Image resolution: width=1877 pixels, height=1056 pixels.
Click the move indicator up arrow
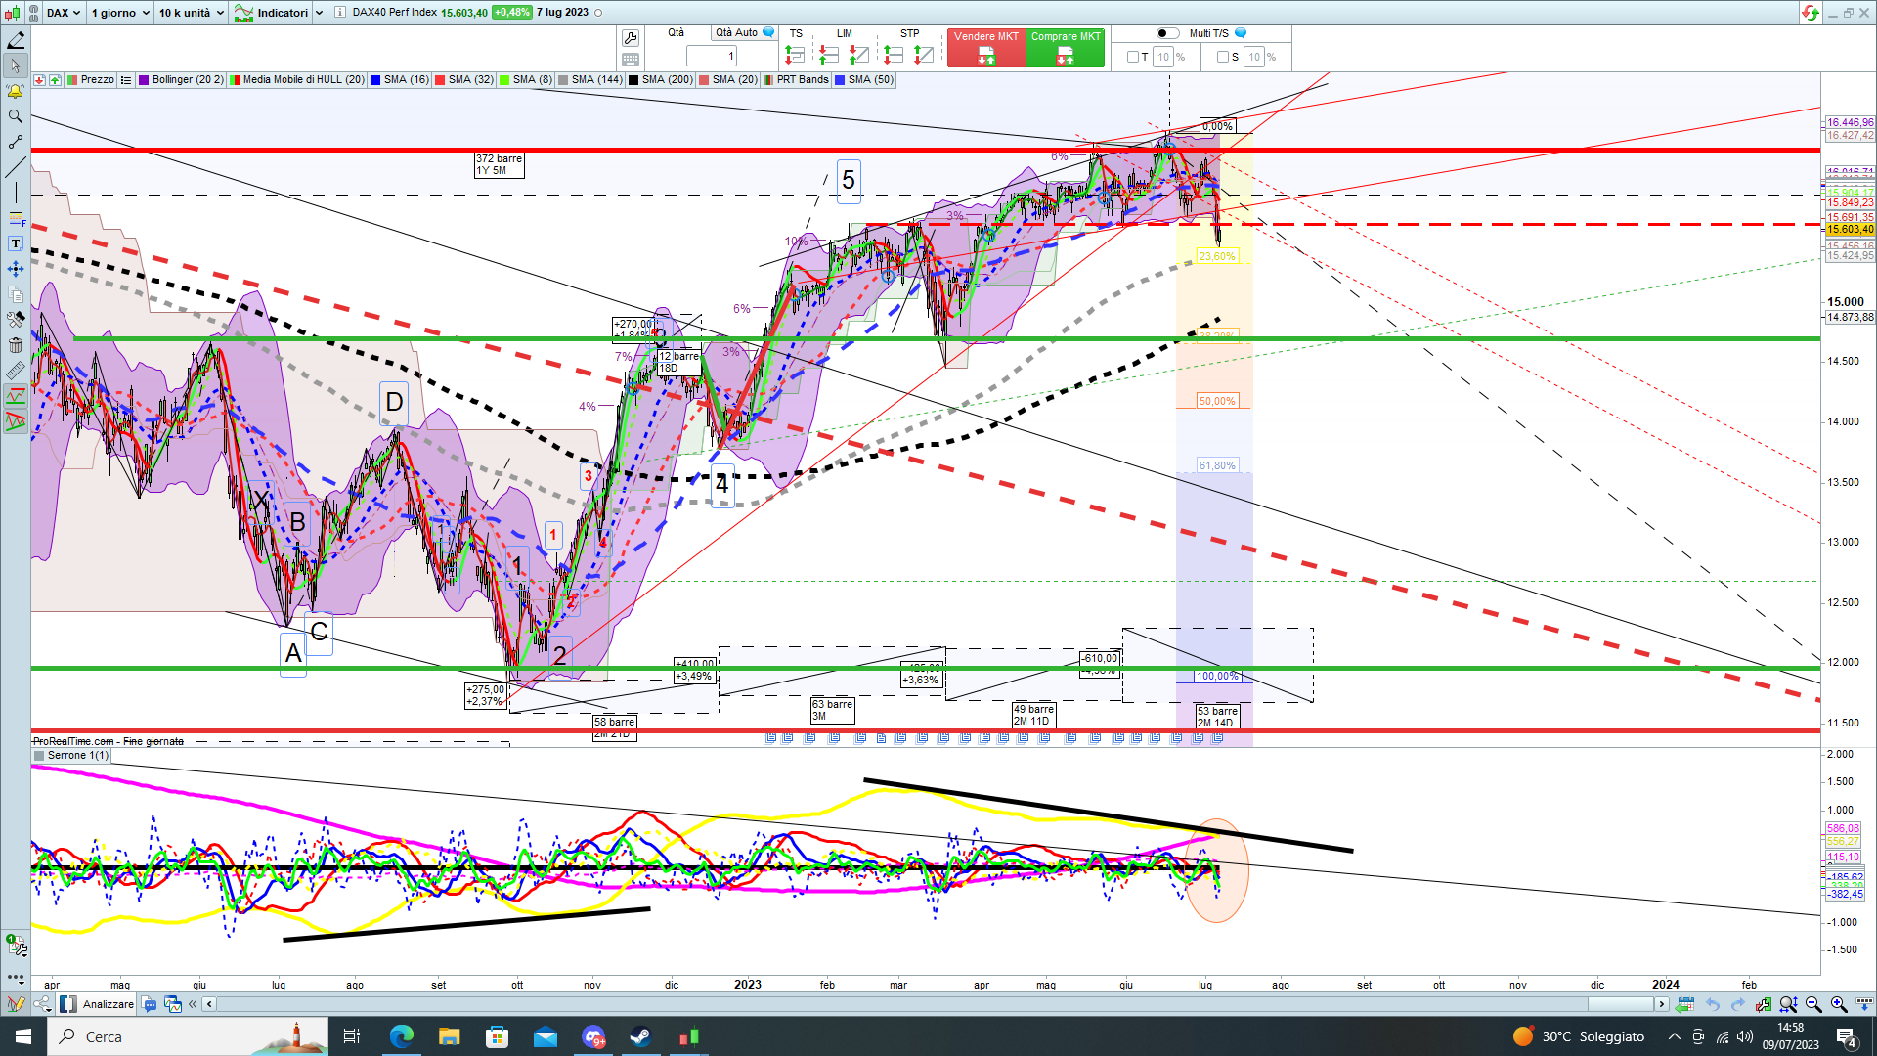(x=55, y=80)
